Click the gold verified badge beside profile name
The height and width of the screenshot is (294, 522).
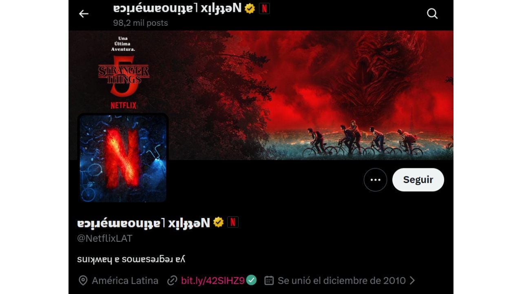(x=219, y=222)
